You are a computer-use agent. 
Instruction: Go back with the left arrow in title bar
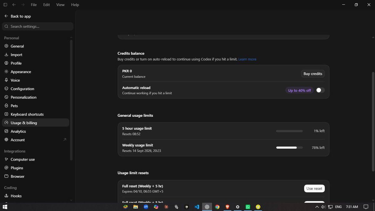14,5
